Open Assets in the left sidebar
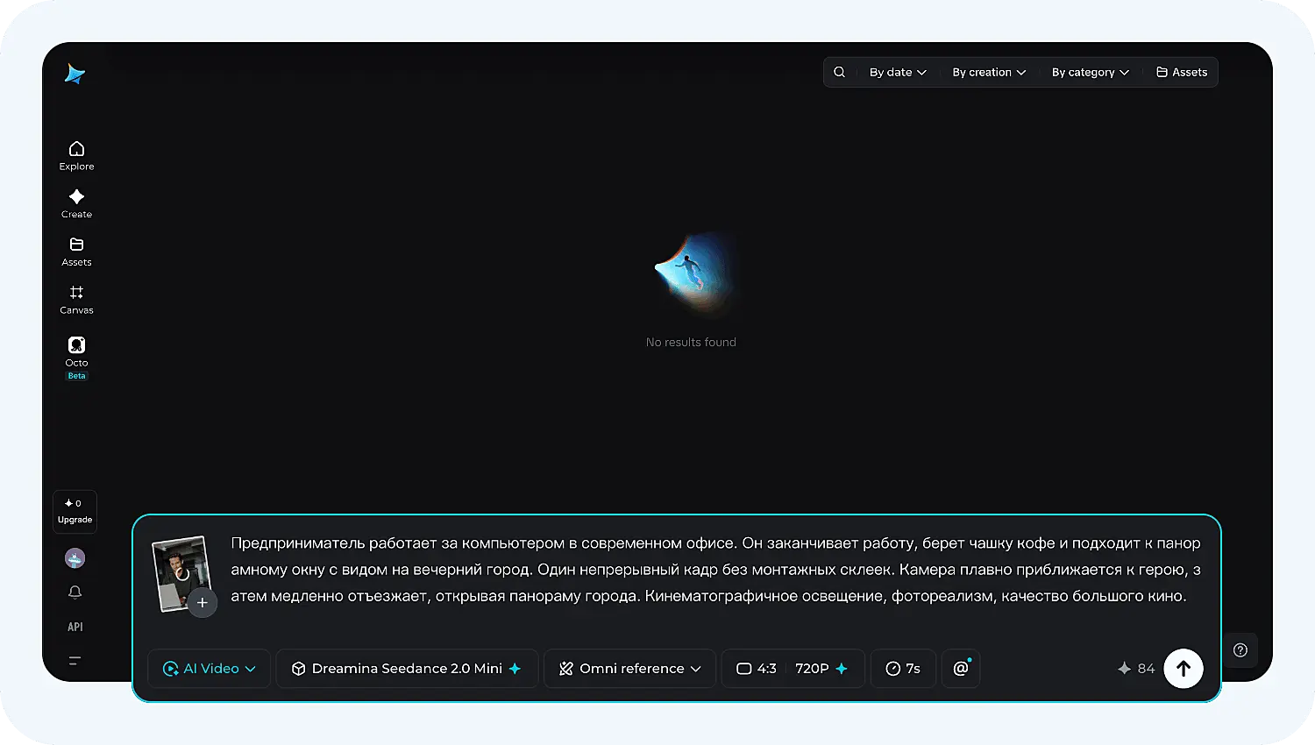This screenshot has height=745, width=1315. click(x=76, y=252)
